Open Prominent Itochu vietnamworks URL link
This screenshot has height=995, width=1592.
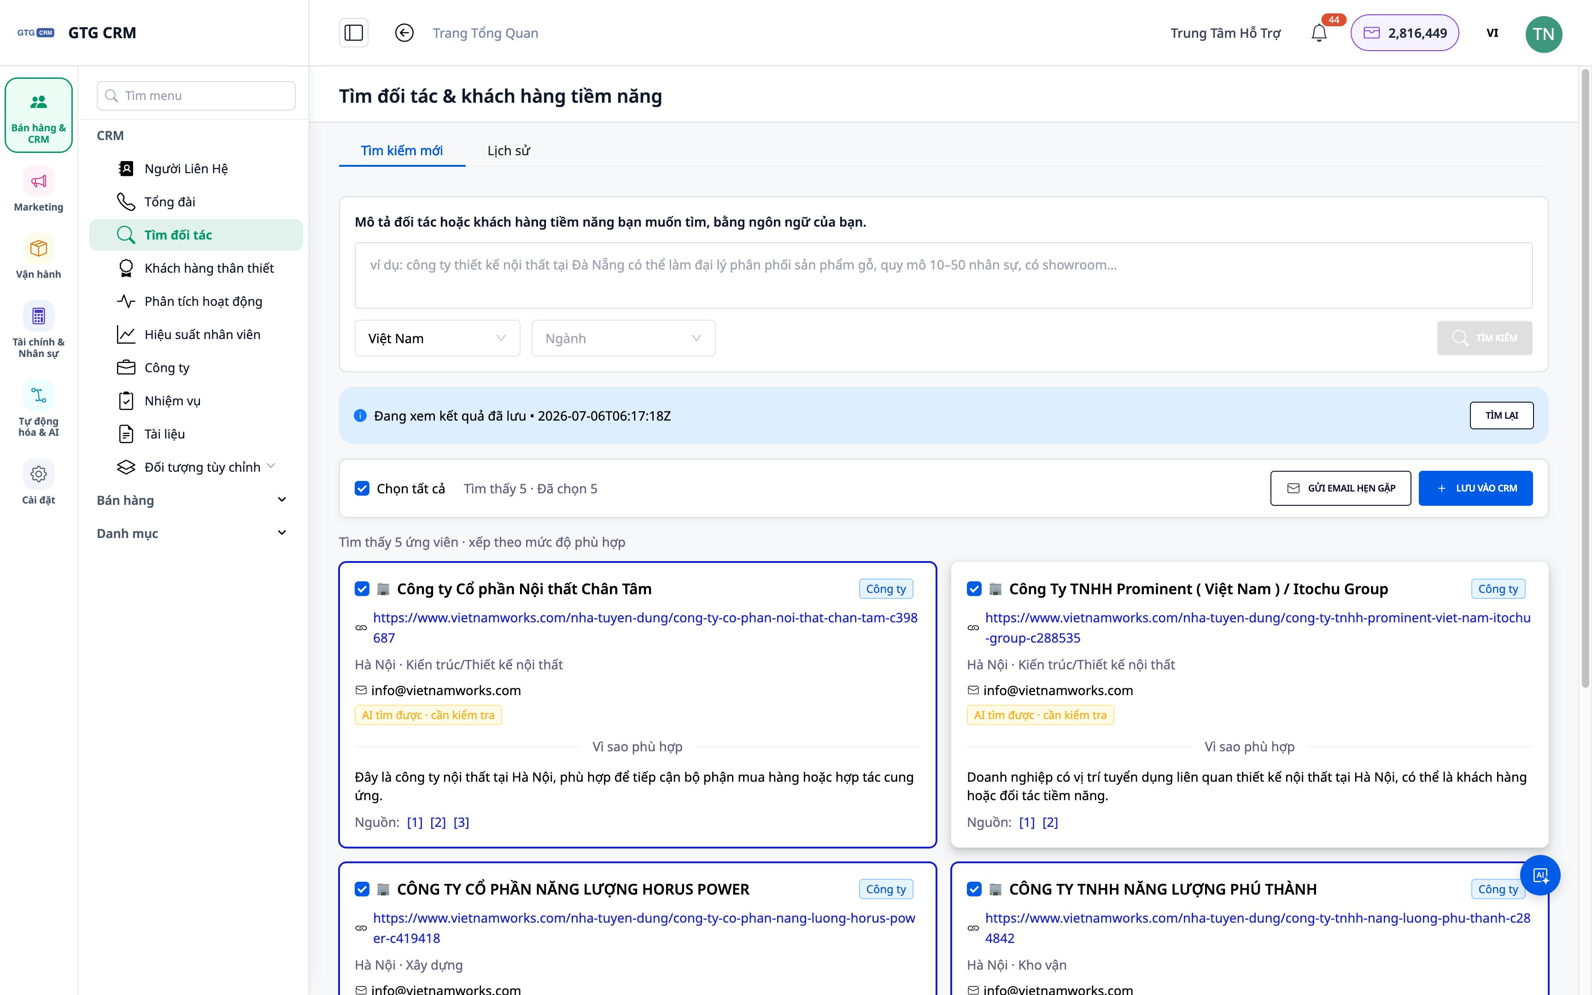click(x=1258, y=628)
